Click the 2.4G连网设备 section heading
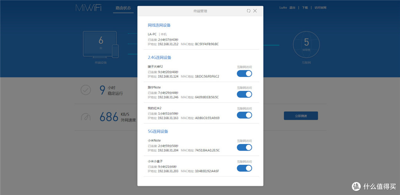This screenshot has width=400, height=195. pos(159,58)
